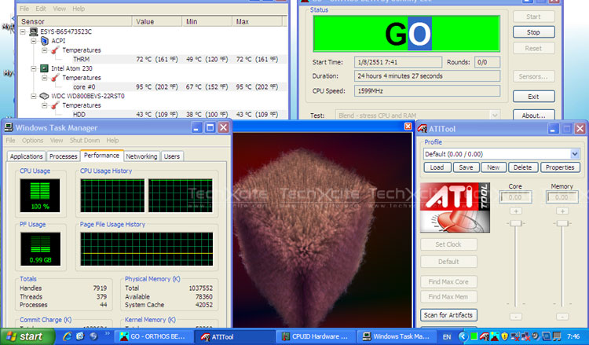Switch to GO - ORTHOS taskbar button
Viewport: 589px width, 345px height.
tap(153, 336)
